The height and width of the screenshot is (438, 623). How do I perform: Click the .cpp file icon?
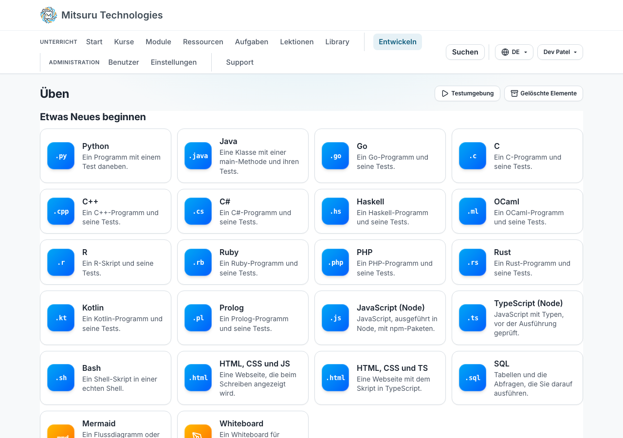coord(61,211)
